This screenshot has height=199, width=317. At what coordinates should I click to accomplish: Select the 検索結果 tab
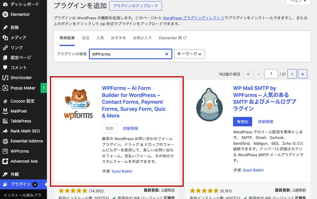pos(67,38)
